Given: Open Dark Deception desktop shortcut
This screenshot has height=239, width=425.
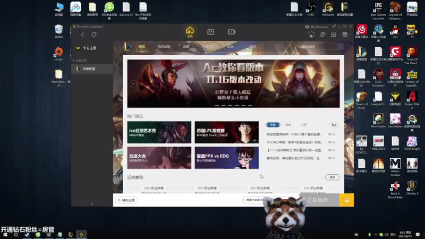Looking at the screenshot, I should pos(378,78).
